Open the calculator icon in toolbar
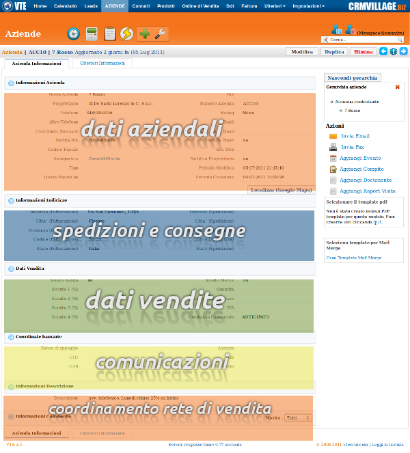 tap(92, 33)
